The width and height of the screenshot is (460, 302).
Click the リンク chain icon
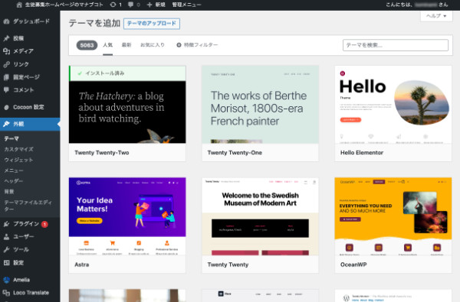click(x=6, y=64)
